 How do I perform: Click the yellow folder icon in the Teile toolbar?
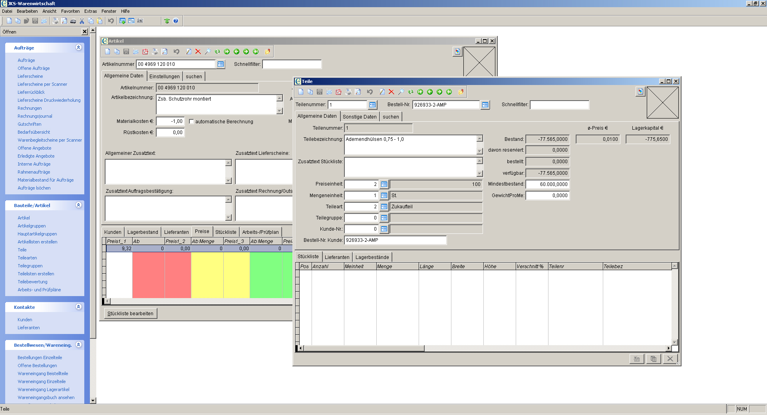461,92
